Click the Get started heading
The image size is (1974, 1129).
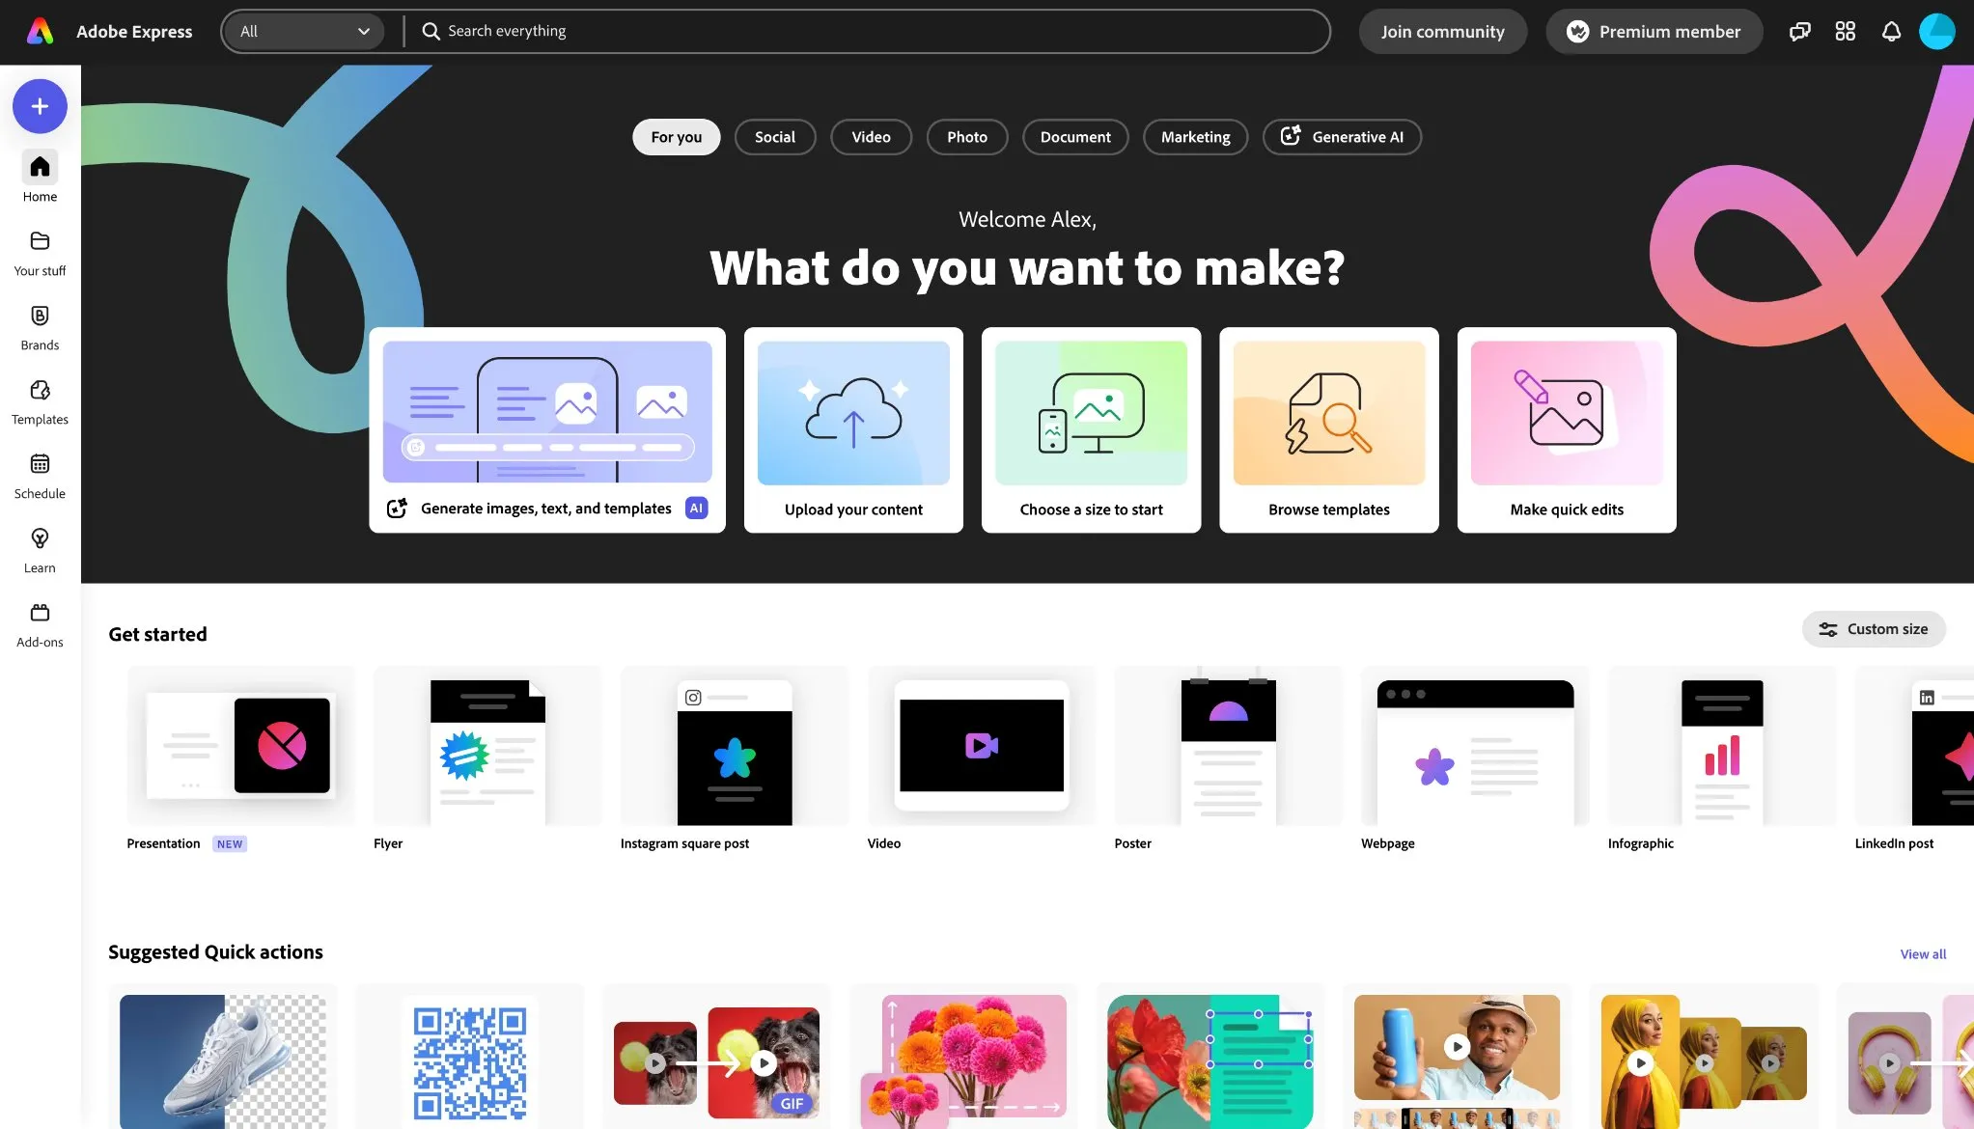pos(157,634)
